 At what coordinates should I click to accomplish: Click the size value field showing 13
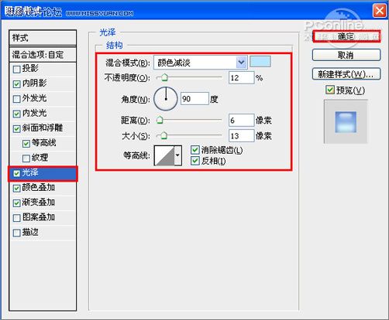241,136
